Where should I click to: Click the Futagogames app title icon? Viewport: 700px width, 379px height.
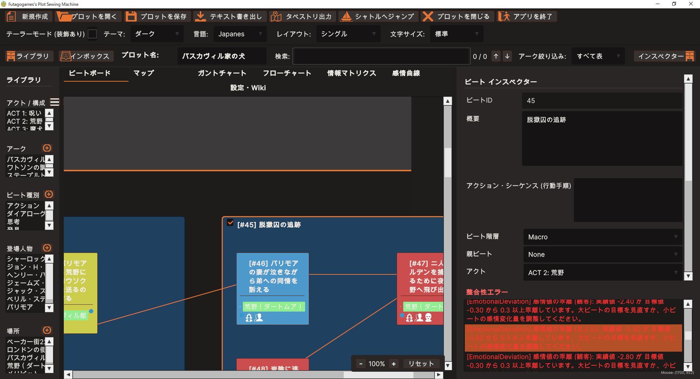pyautogui.click(x=4, y=4)
